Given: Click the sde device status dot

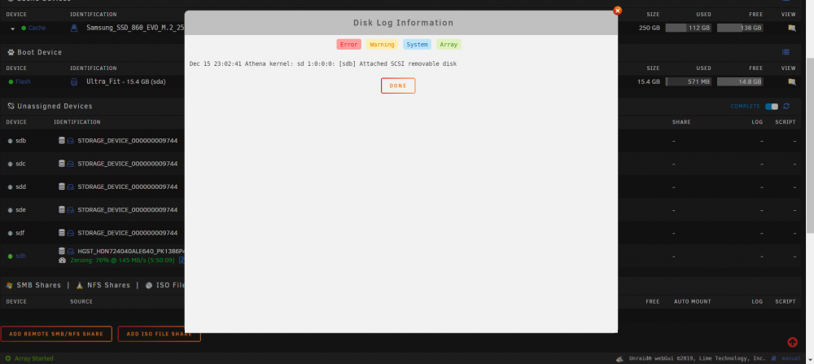Looking at the screenshot, I should 10,210.
